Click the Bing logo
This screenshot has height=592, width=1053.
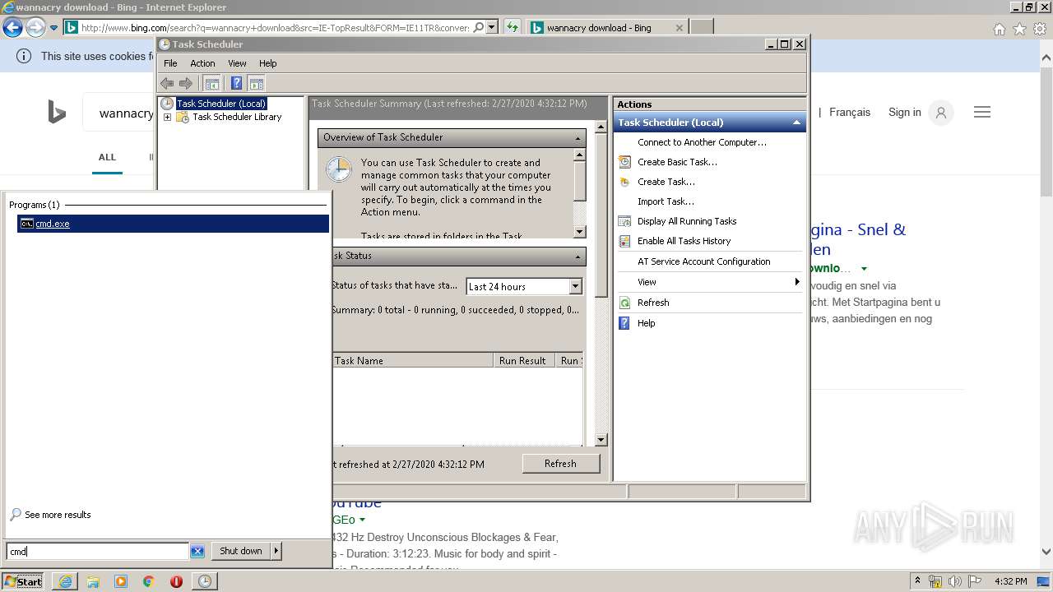pyautogui.click(x=57, y=112)
